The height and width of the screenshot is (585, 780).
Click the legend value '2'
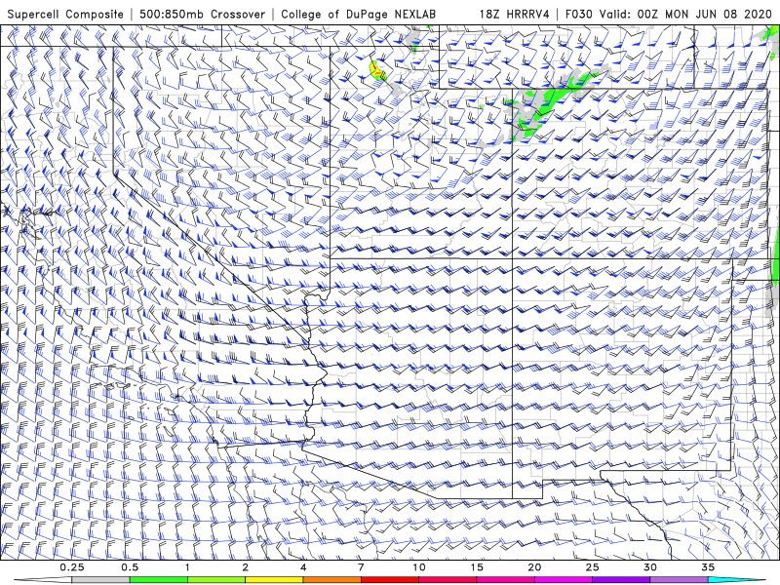click(x=246, y=567)
